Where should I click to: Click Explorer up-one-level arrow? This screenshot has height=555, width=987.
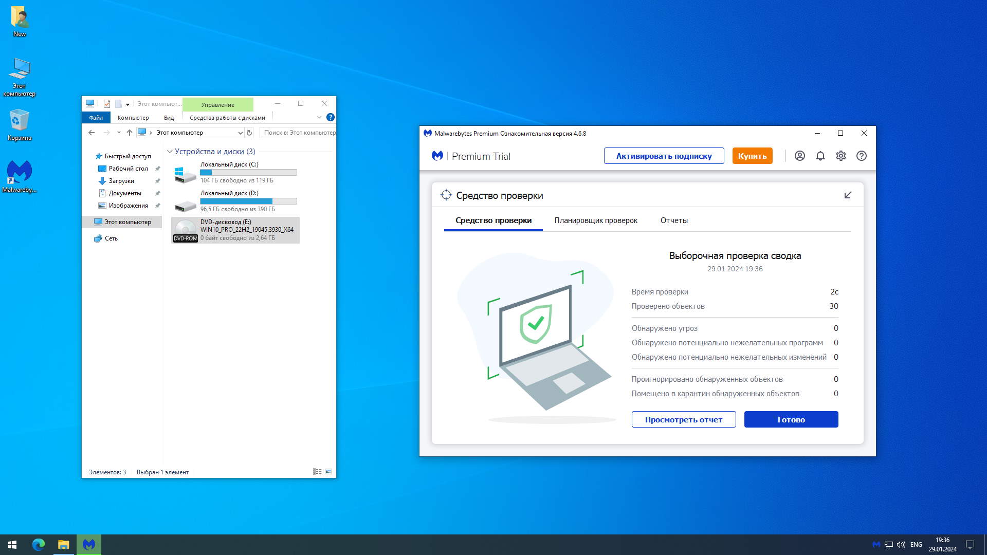(x=130, y=133)
